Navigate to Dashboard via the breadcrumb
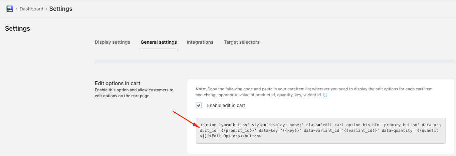 pos(31,9)
